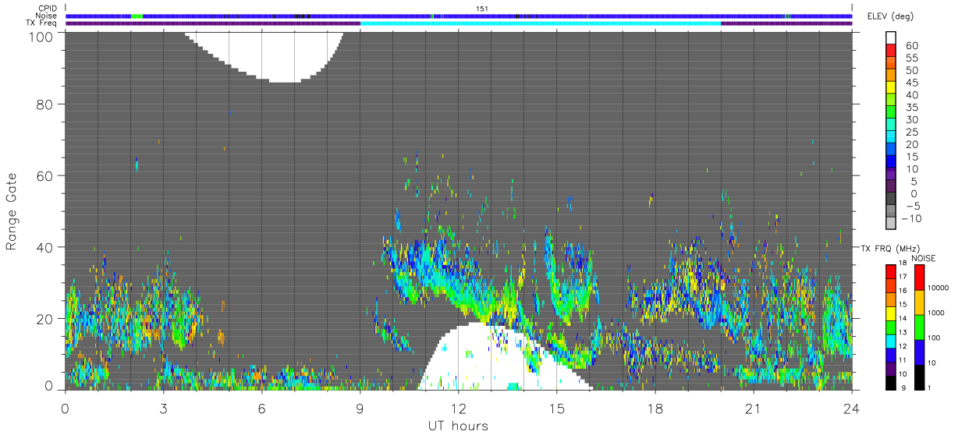Image resolution: width=958 pixels, height=442 pixels.
Task: Click the CPID value '151'
Action: pos(482,9)
